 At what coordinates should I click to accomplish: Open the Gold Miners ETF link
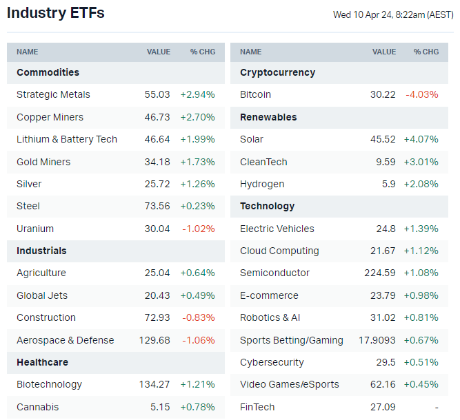(x=43, y=162)
